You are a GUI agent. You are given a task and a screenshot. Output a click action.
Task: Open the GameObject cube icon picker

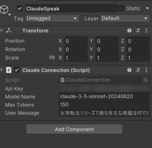click(4, 10)
